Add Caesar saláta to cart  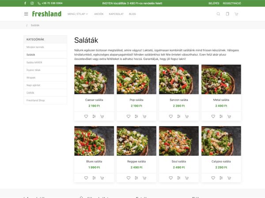click(x=102, y=116)
